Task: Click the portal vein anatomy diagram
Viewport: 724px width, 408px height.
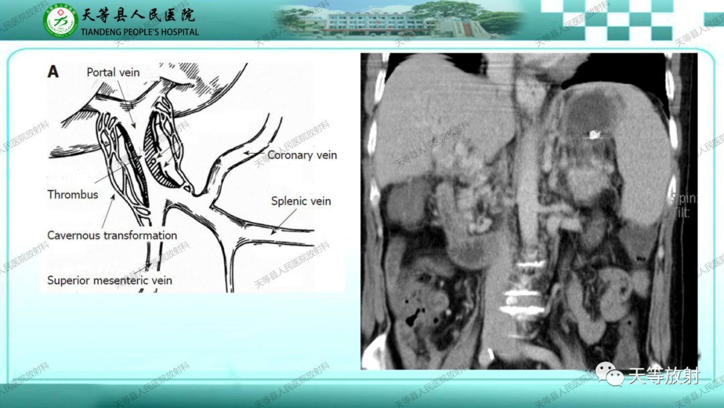Action: coord(192,177)
